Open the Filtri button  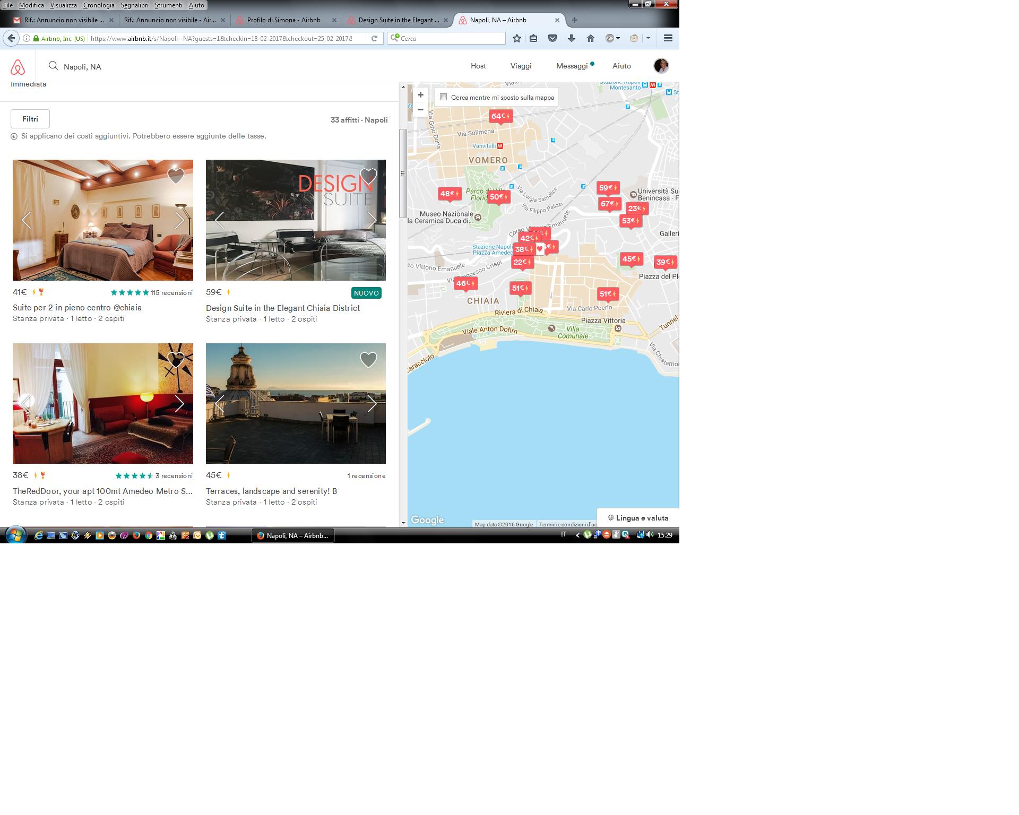coord(30,119)
